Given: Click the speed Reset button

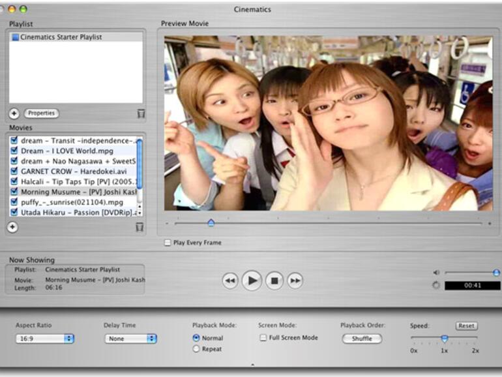Looking at the screenshot, I should [x=466, y=325].
